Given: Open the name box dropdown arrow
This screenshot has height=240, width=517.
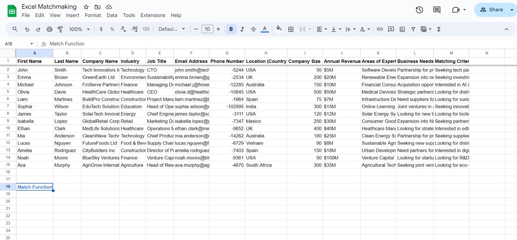Looking at the screenshot, I should click(32, 44).
